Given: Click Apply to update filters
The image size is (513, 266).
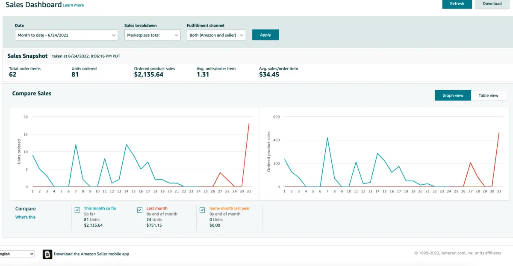Looking at the screenshot, I should tap(265, 35).
